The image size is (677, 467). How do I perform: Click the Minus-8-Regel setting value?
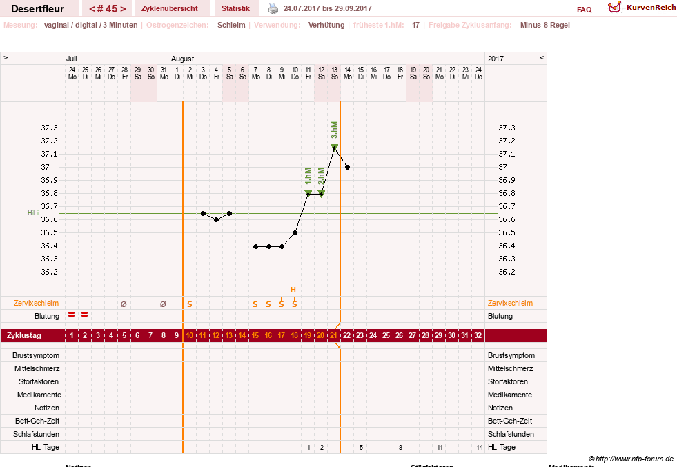click(x=545, y=25)
